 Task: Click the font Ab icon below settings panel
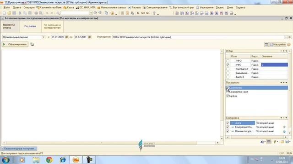click(x=262, y=142)
